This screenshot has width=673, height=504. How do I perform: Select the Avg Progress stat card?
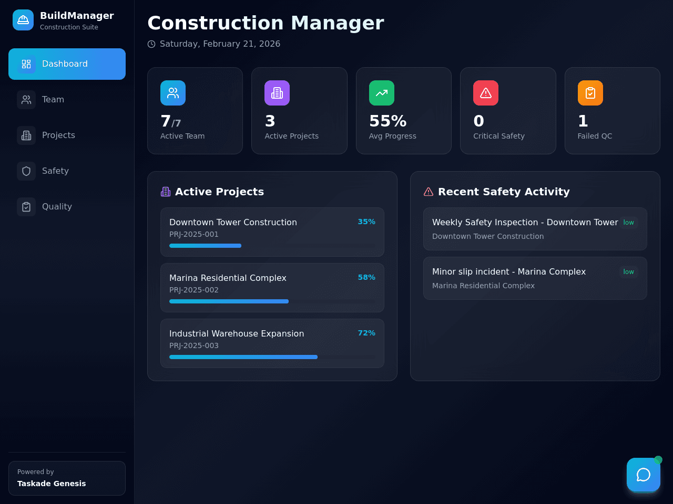pyautogui.click(x=404, y=111)
